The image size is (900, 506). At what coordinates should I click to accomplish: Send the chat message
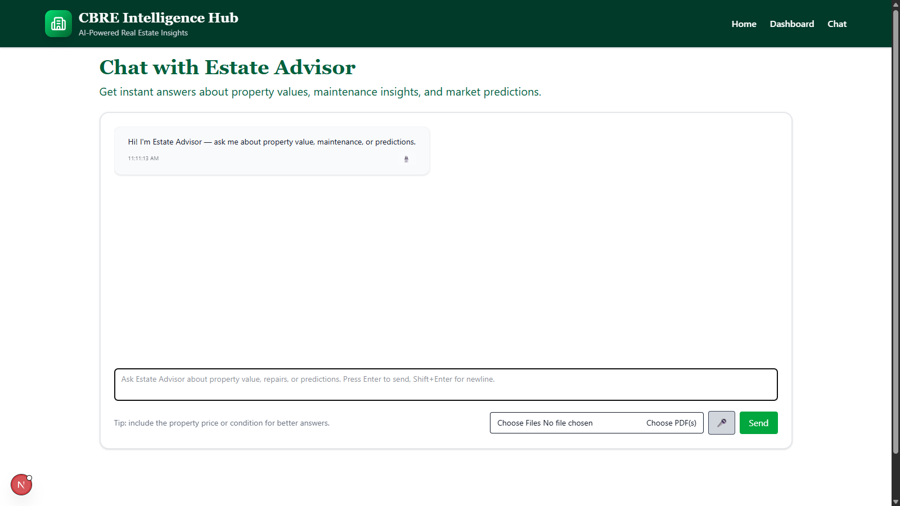[x=758, y=423]
